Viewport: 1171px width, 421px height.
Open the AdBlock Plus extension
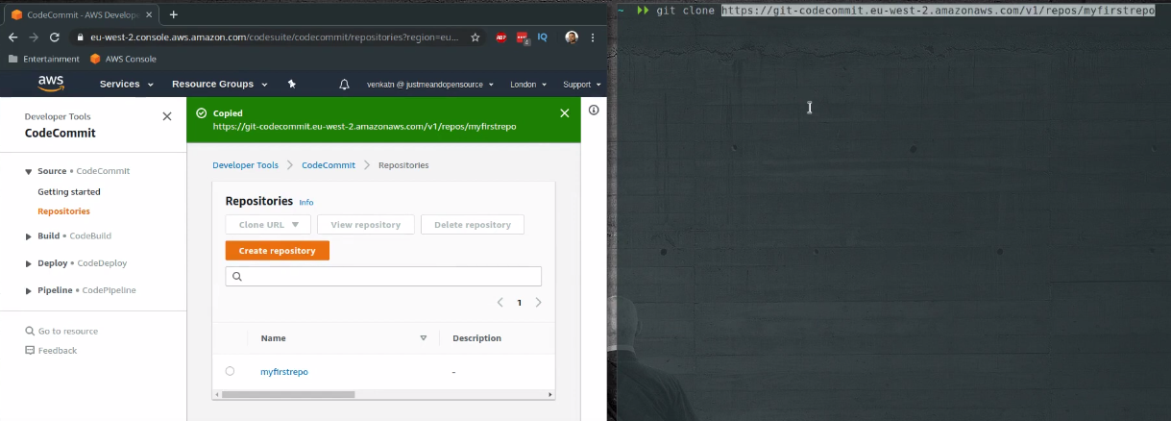pos(501,37)
